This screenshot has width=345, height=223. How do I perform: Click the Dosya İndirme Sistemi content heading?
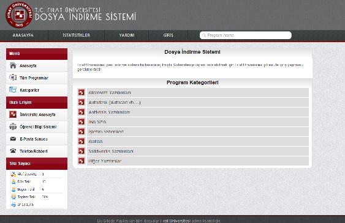click(192, 52)
